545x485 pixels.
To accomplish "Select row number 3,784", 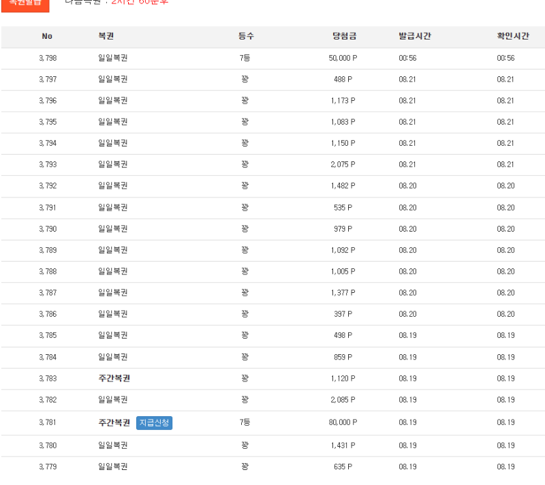I will coord(48,357).
